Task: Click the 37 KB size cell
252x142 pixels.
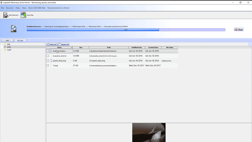Action: coord(76,66)
